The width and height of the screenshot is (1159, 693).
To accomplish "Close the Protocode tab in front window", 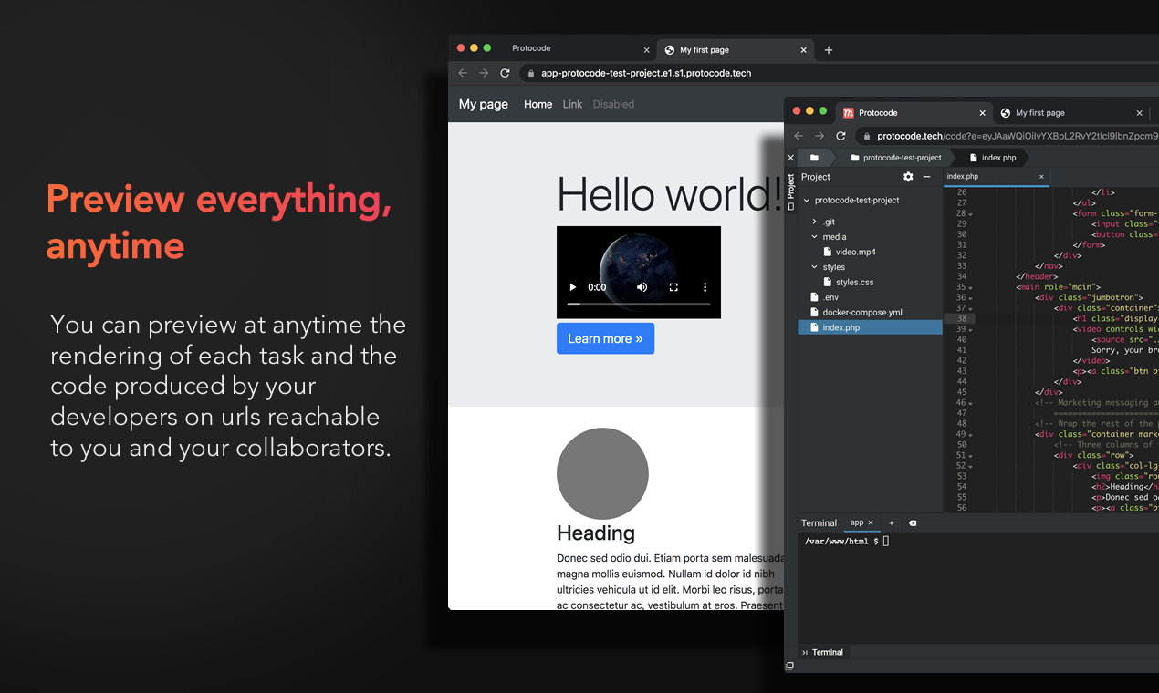I will [982, 113].
